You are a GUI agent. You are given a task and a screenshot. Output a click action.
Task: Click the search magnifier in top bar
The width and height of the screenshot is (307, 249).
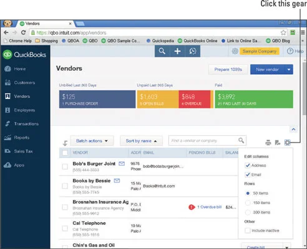coord(162,51)
